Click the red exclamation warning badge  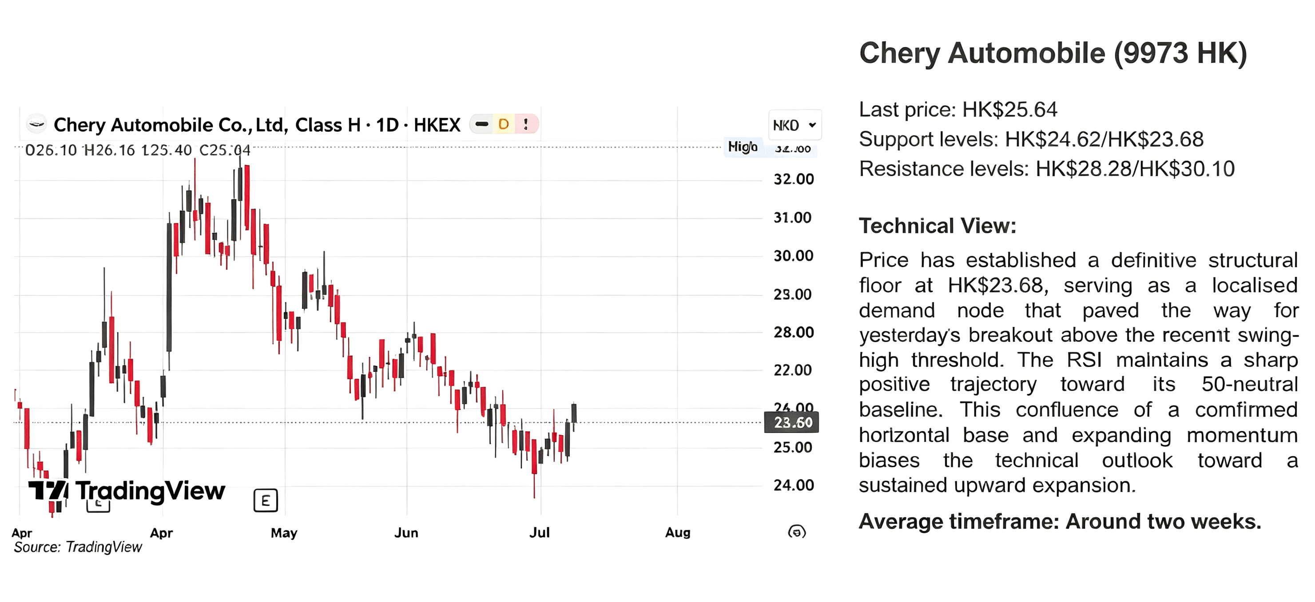tap(526, 124)
